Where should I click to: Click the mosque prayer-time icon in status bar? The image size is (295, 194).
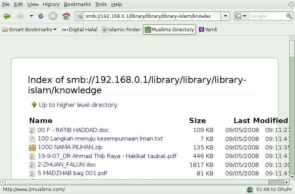250,190
